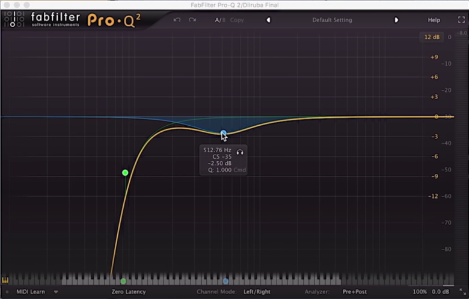This screenshot has width=469, height=299.
Task: Open the Pre+Post analyzer settings
Action: tap(355, 292)
